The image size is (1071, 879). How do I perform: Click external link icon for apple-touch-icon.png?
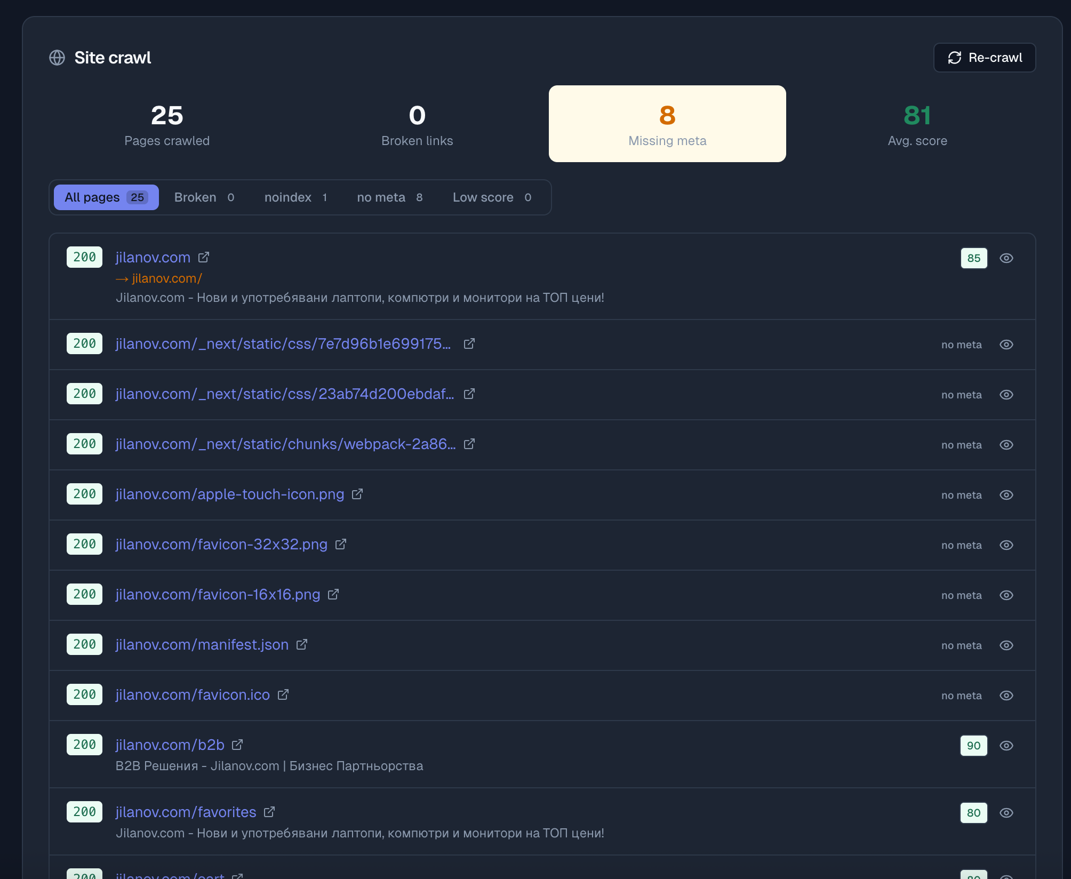[357, 494]
